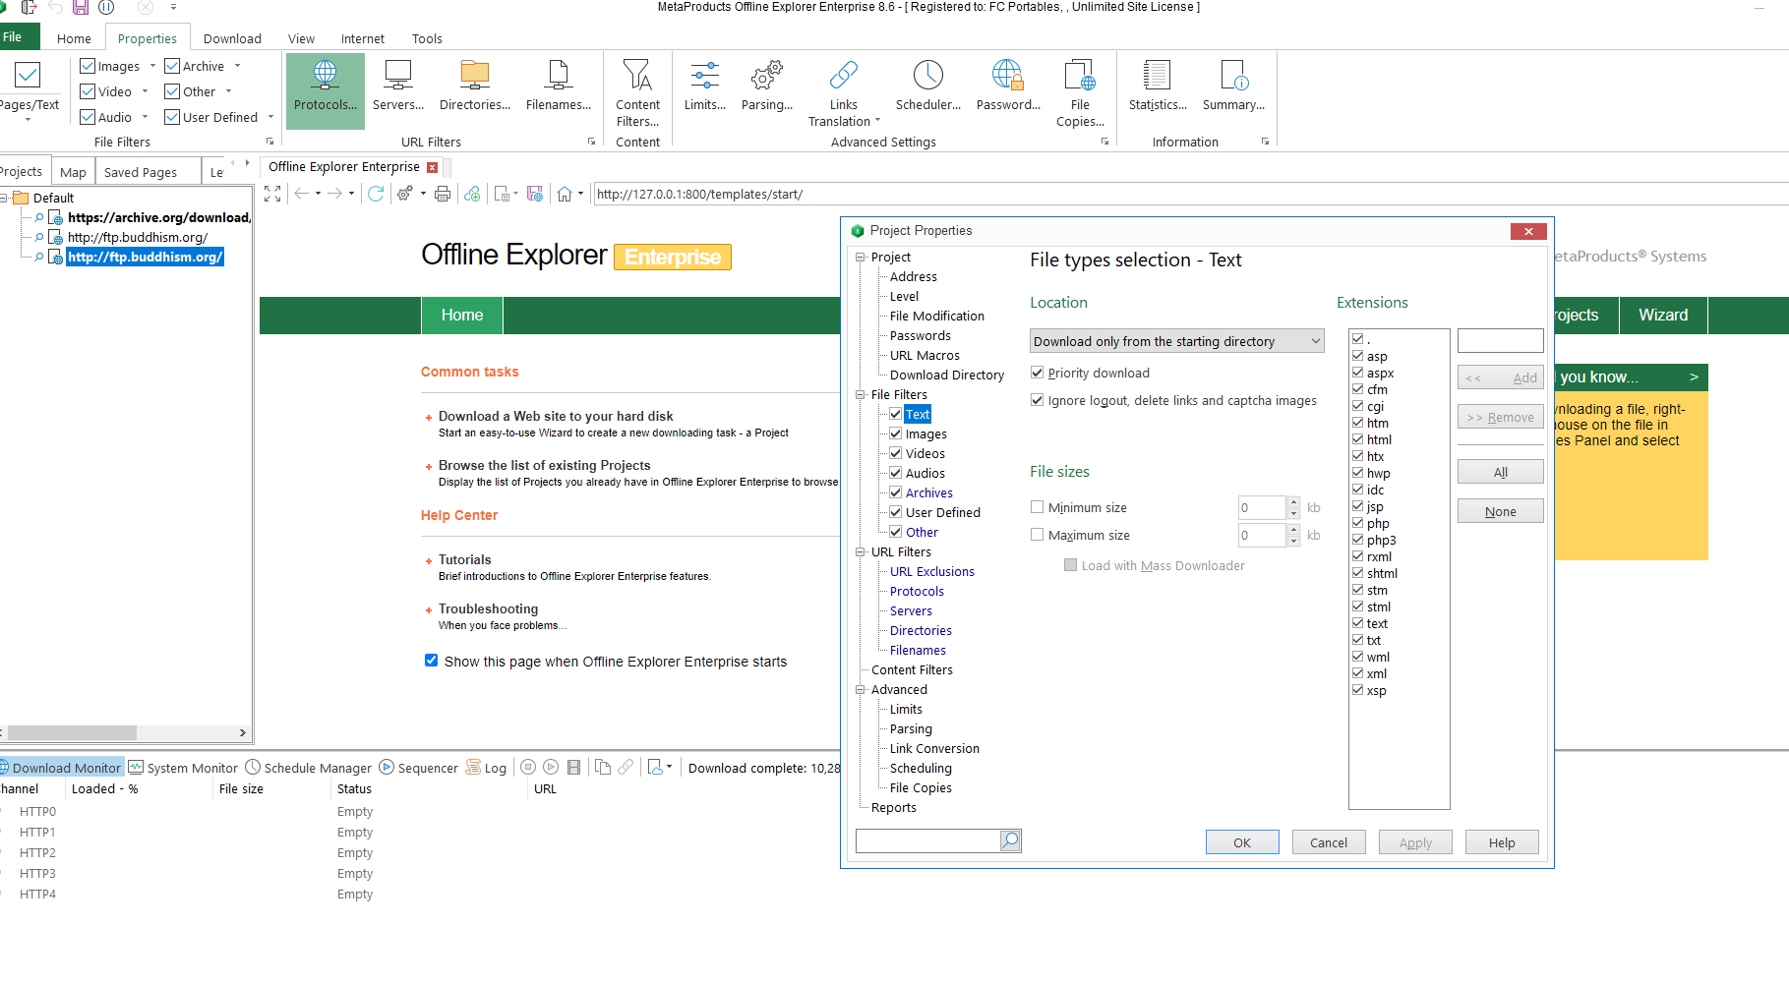Switch to the Download ribbon tab
This screenshot has height=983, width=1789.
[232, 38]
